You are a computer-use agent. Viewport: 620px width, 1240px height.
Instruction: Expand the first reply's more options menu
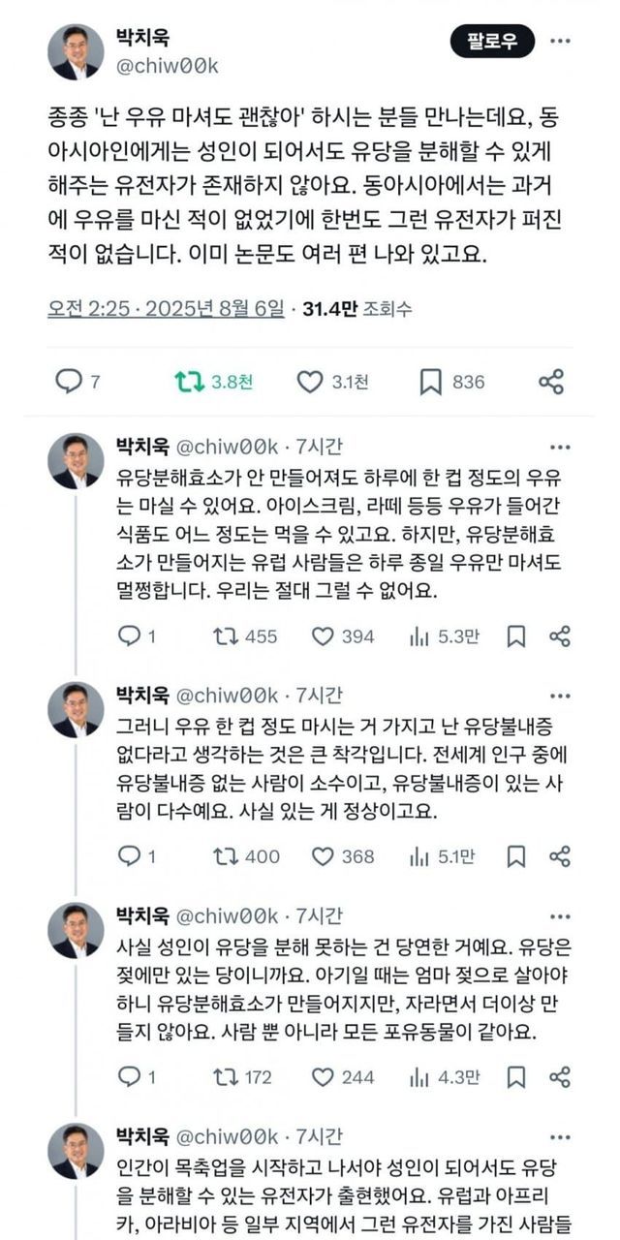[x=560, y=448]
